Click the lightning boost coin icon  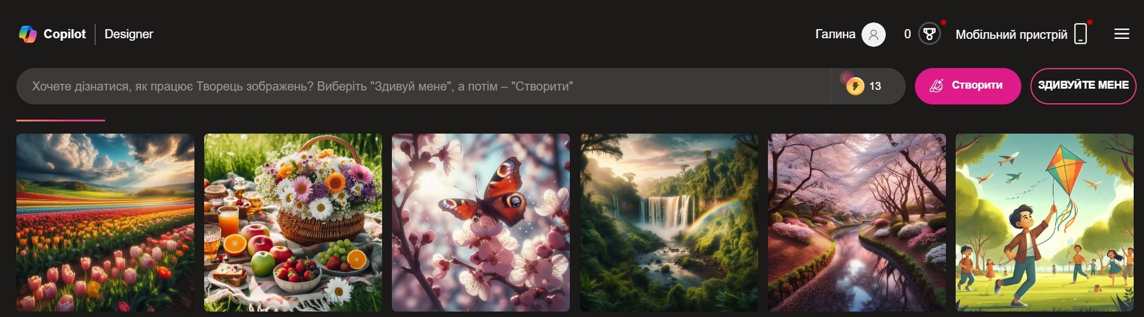(x=855, y=86)
